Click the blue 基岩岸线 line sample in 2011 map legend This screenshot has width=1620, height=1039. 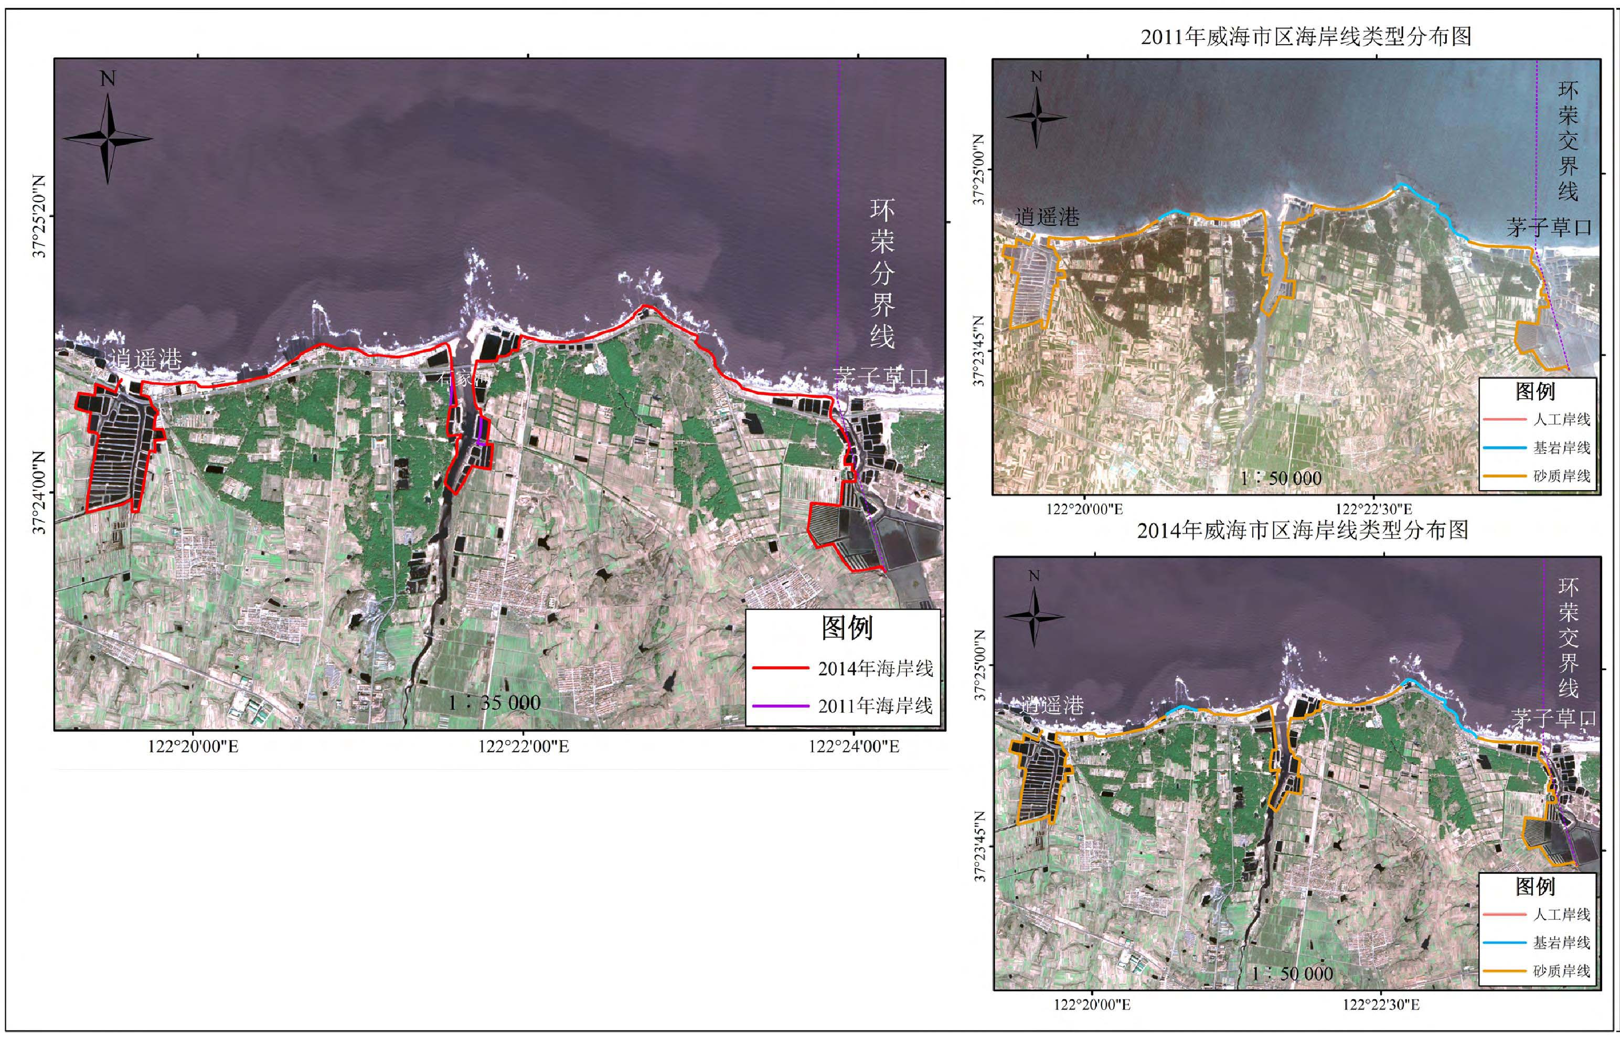(x=1504, y=448)
